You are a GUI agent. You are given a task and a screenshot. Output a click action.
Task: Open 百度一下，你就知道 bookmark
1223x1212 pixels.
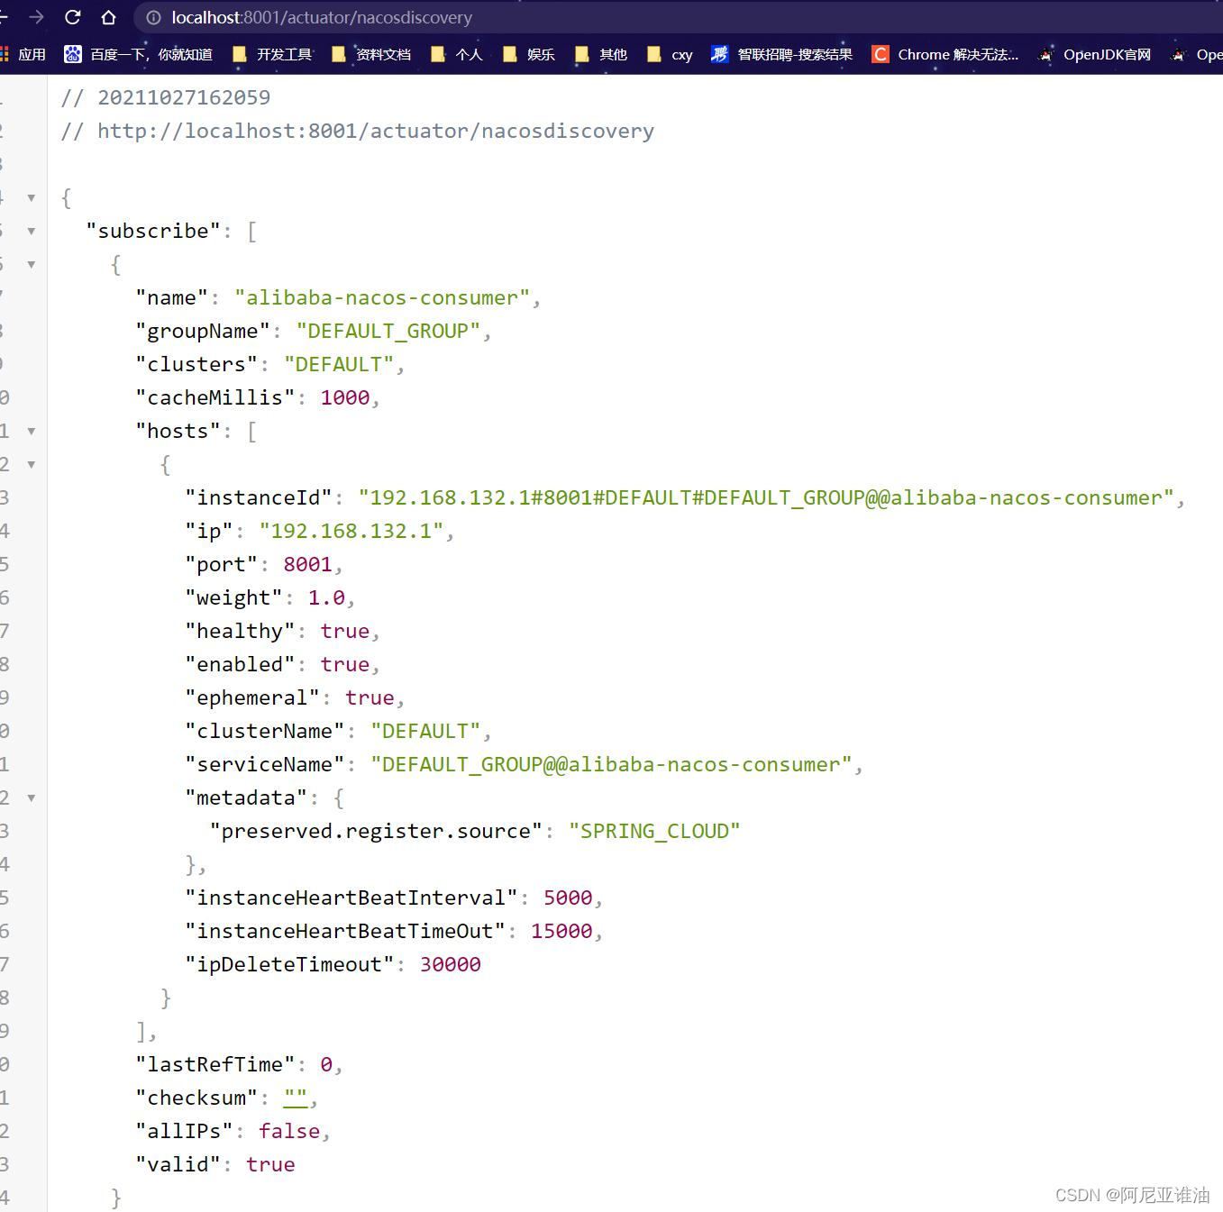point(138,55)
